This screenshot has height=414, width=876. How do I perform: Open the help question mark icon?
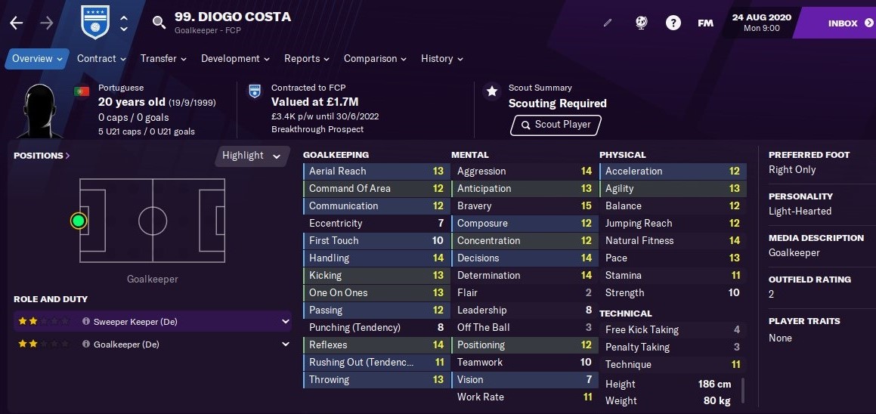pyautogui.click(x=673, y=23)
